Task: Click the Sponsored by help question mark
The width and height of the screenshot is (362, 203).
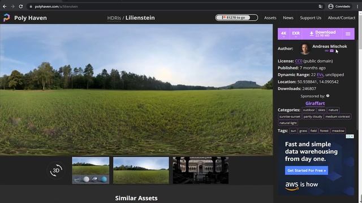Action: [328, 96]
